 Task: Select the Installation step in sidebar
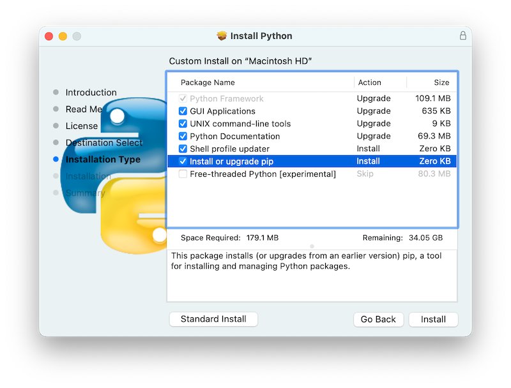point(88,176)
